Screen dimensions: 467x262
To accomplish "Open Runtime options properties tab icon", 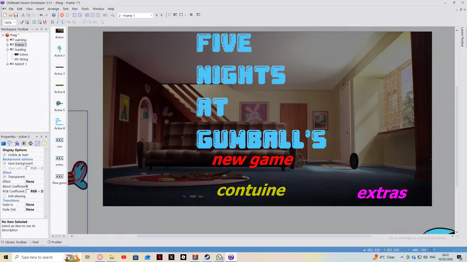I will tap(24, 143).
